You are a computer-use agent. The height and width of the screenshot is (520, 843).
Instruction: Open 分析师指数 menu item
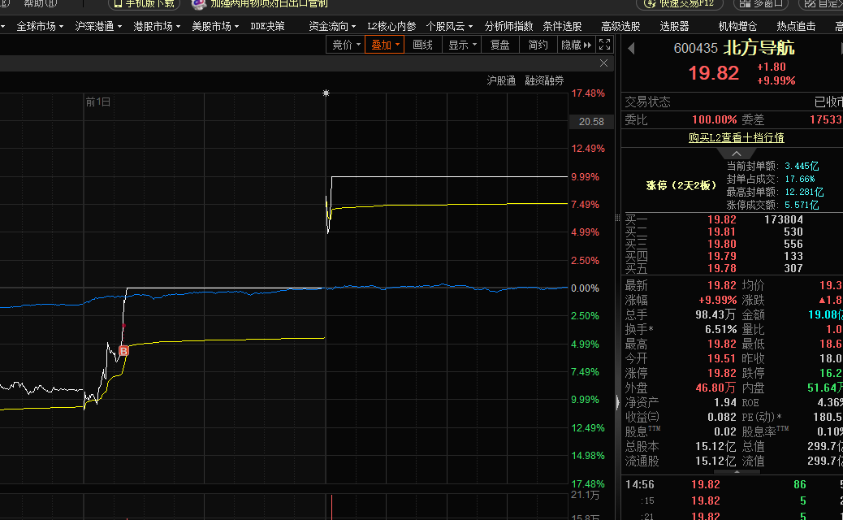tap(508, 26)
